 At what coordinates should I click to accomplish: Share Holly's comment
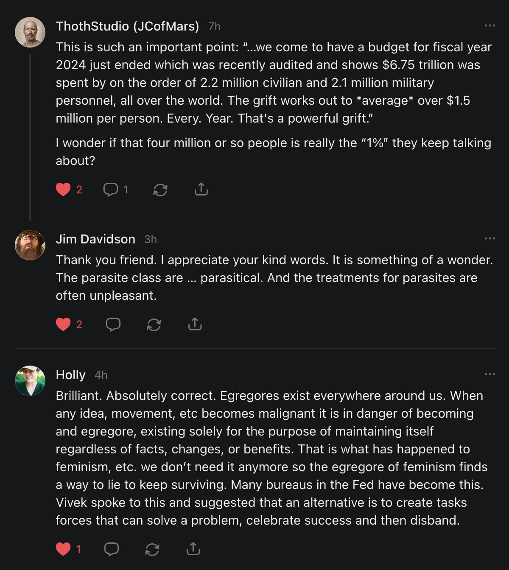[x=193, y=549]
